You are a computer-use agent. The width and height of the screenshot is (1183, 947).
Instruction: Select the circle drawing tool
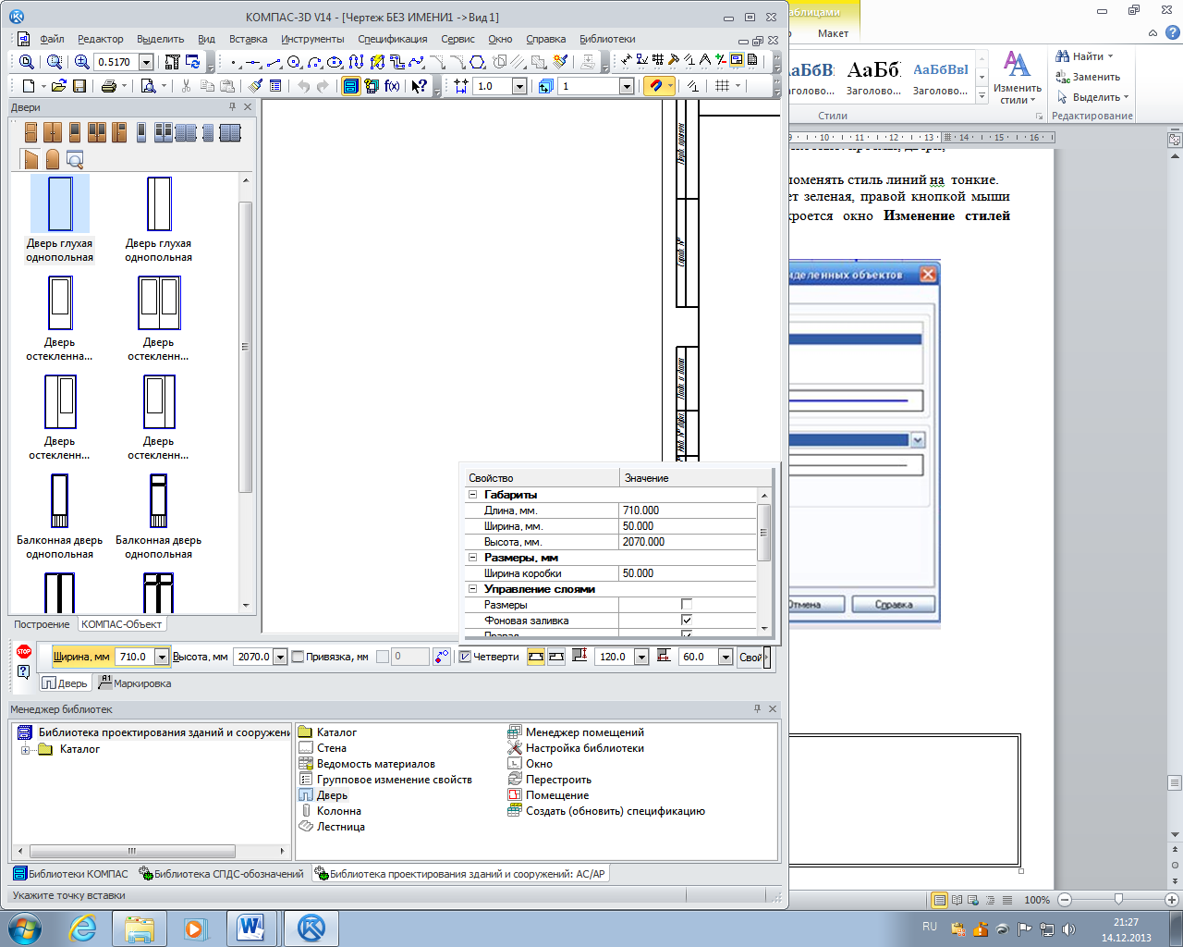pyautogui.click(x=293, y=62)
